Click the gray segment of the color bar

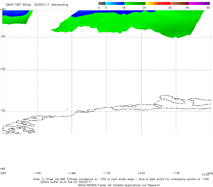tap(102, 3)
